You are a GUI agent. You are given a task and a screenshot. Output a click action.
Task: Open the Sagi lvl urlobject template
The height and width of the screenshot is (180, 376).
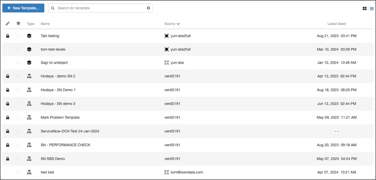tap(54, 62)
